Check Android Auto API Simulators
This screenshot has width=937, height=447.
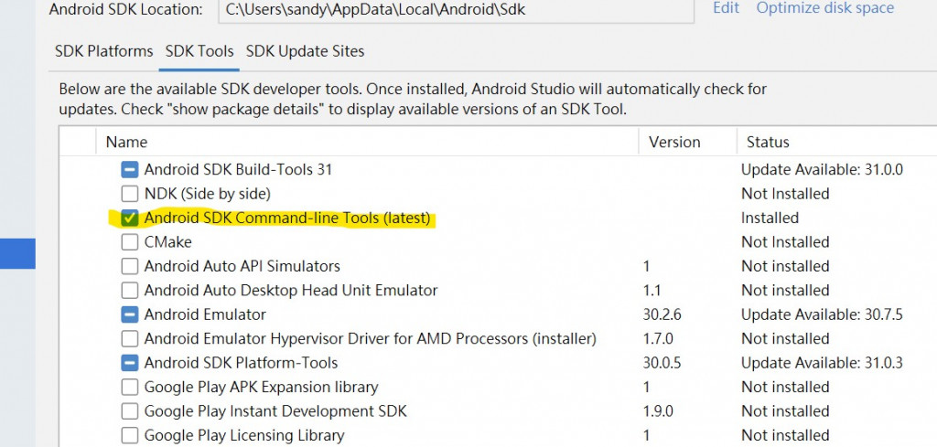(x=130, y=266)
